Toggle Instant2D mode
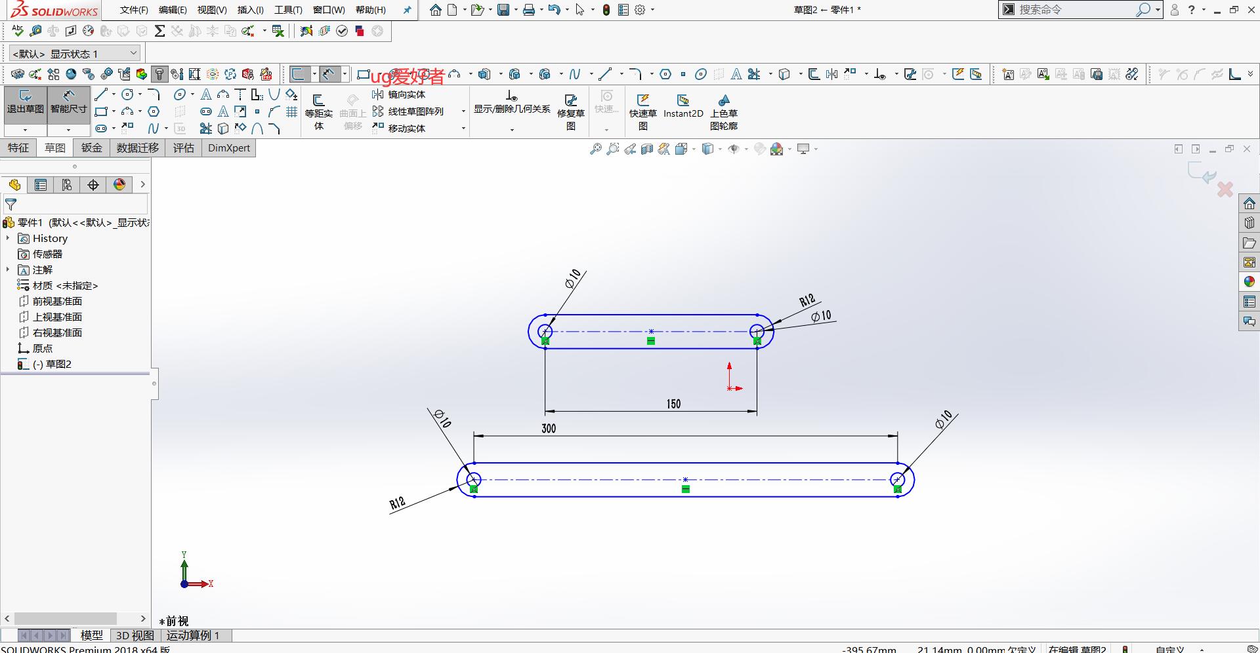Image resolution: width=1260 pixels, height=653 pixels. pos(683,106)
